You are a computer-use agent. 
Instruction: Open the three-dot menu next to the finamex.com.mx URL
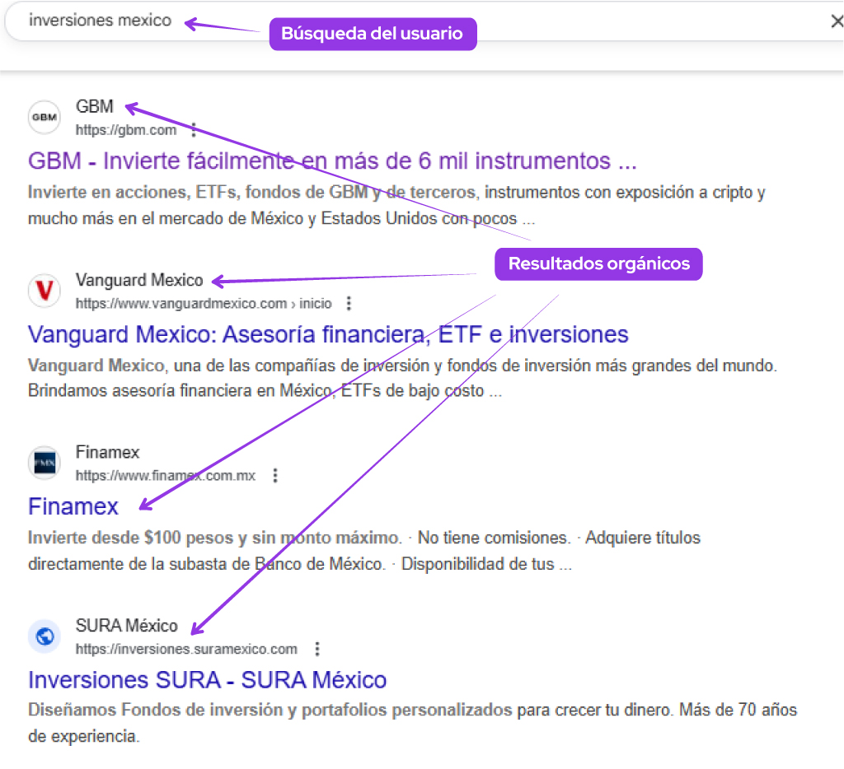[x=275, y=476]
